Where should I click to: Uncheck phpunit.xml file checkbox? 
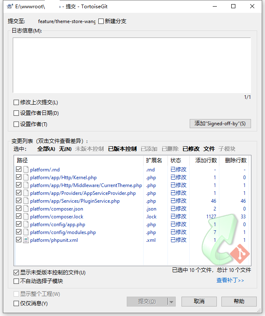pyautogui.click(x=19, y=240)
